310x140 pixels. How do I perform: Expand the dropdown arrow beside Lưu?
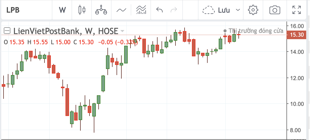click(x=238, y=10)
